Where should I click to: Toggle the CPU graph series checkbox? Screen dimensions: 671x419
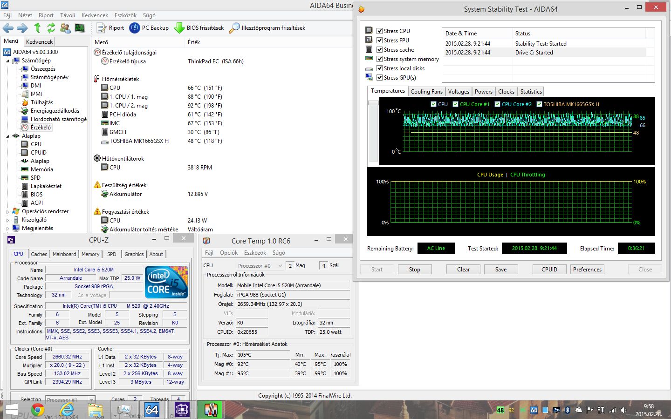434,104
